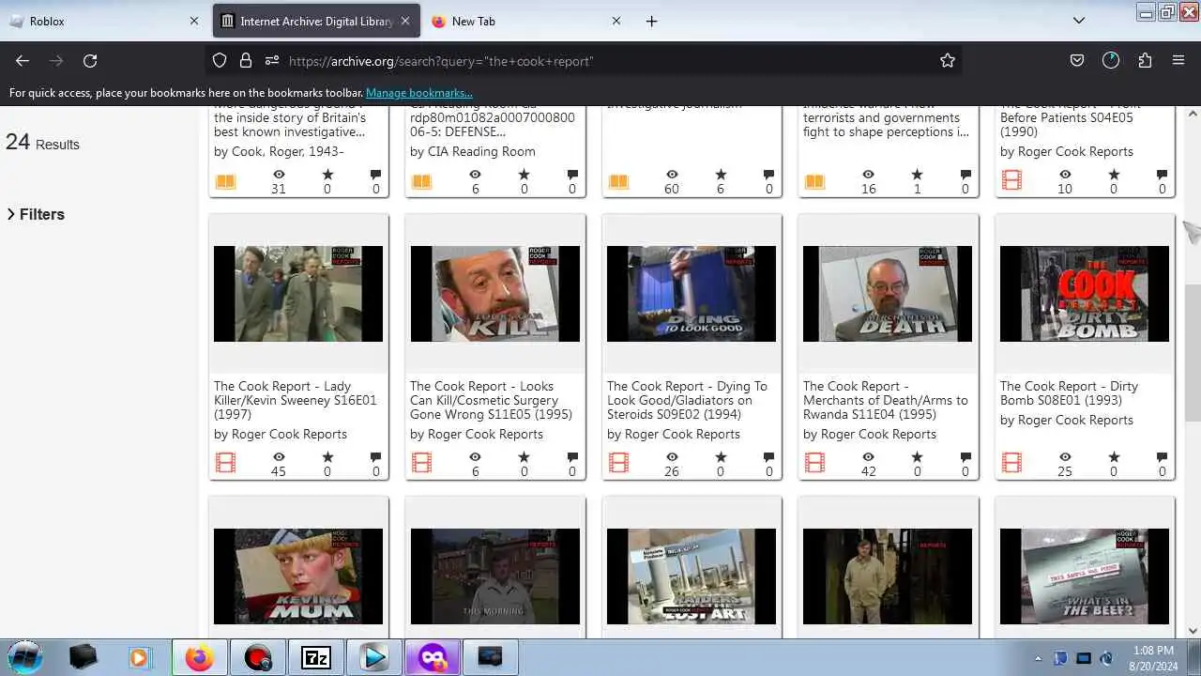List all tabs dropdown arrow

coord(1079,21)
